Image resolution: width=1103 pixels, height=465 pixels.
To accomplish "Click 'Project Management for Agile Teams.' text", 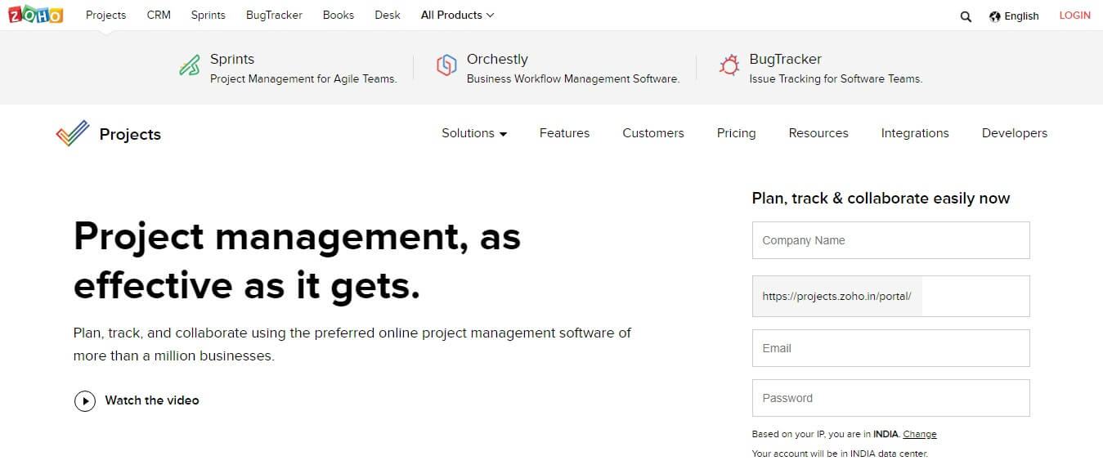I will pyautogui.click(x=303, y=79).
